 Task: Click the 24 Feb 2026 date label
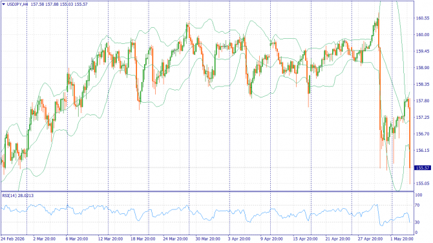12,238
